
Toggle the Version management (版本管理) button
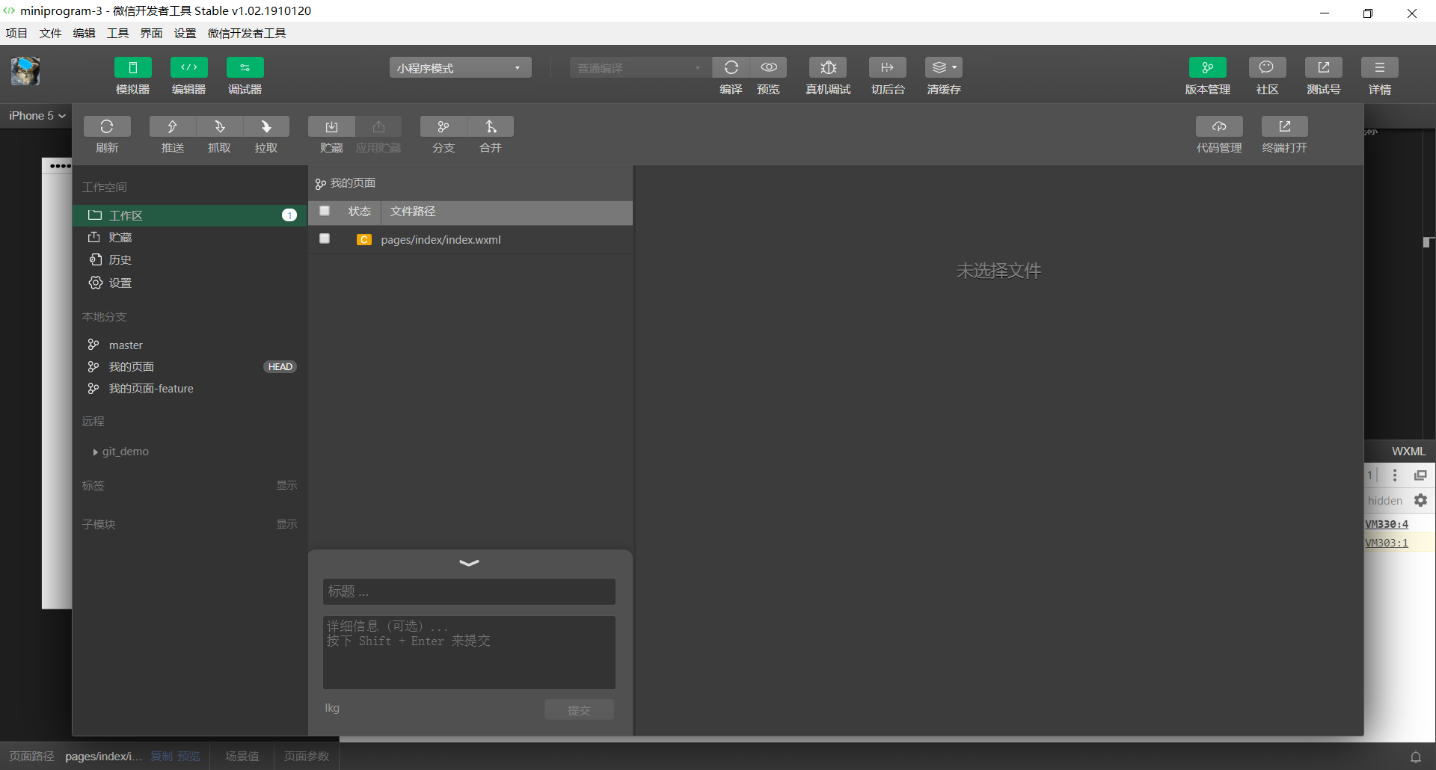point(1208,67)
